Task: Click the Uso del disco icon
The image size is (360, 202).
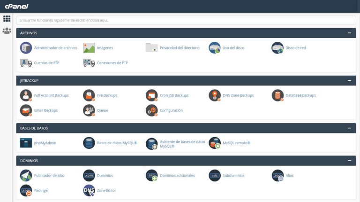Action: click(214, 48)
